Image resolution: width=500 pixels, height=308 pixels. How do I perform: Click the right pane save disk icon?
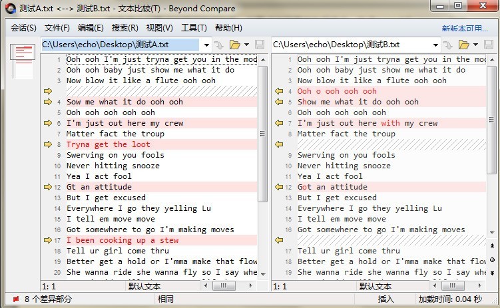coord(491,45)
